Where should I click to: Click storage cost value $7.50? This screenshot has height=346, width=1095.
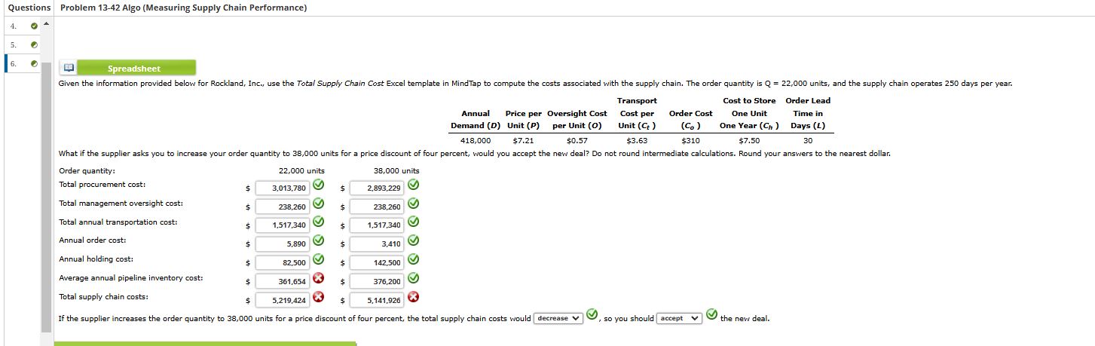[749, 140]
